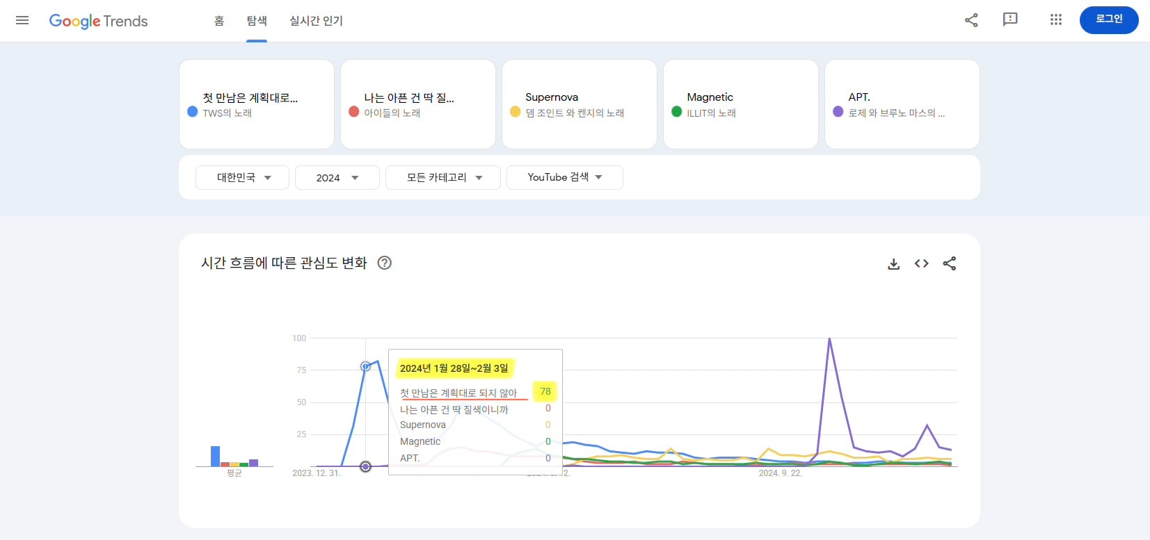Expand the YouTube 검색 dropdown
The width and height of the screenshot is (1150, 540).
(x=565, y=177)
